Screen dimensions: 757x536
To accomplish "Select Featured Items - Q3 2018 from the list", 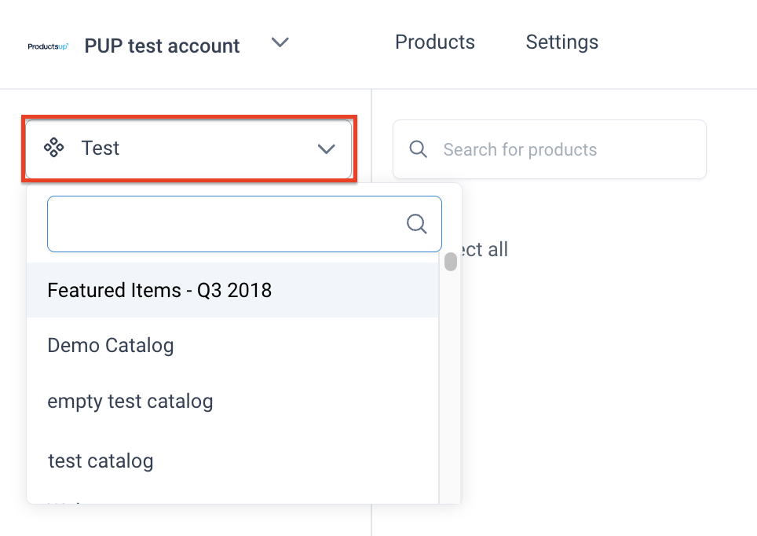I will (159, 290).
